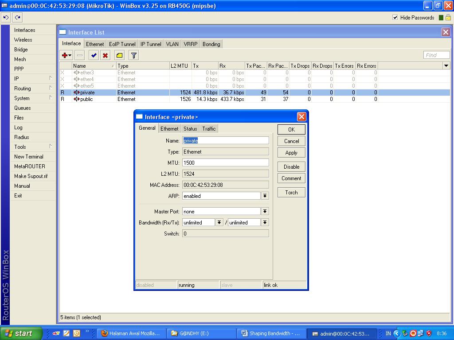Open Queues in the sidebar menu

coord(33,108)
